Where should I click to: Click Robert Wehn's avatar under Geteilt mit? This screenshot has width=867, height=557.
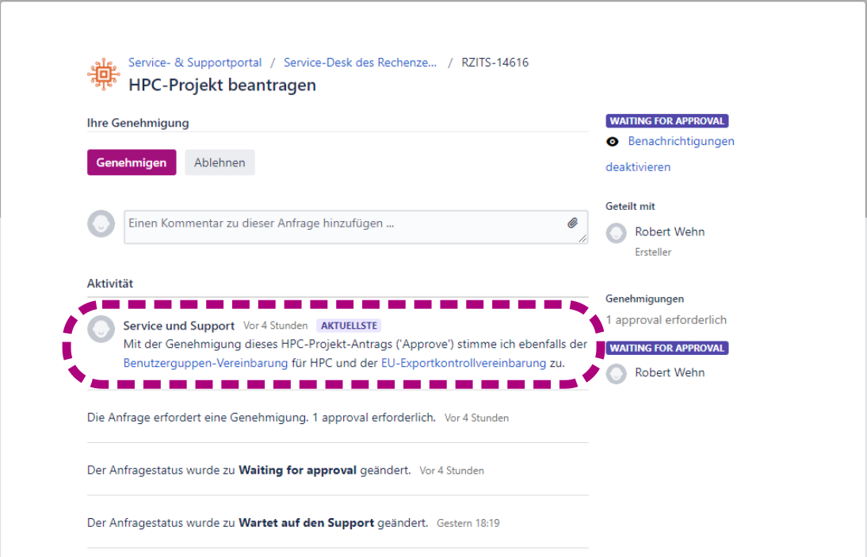click(x=617, y=233)
